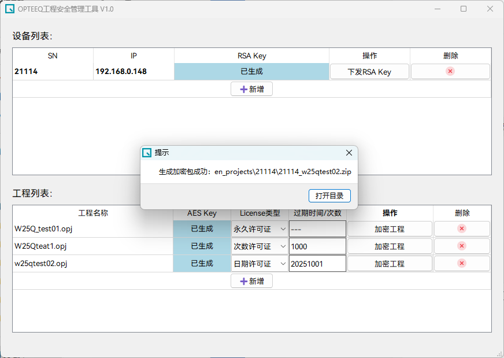Image resolution: width=504 pixels, height=358 pixels.
Task: Open 日期许可证 dropdown for w25qtest02.opj
Action: point(260,264)
